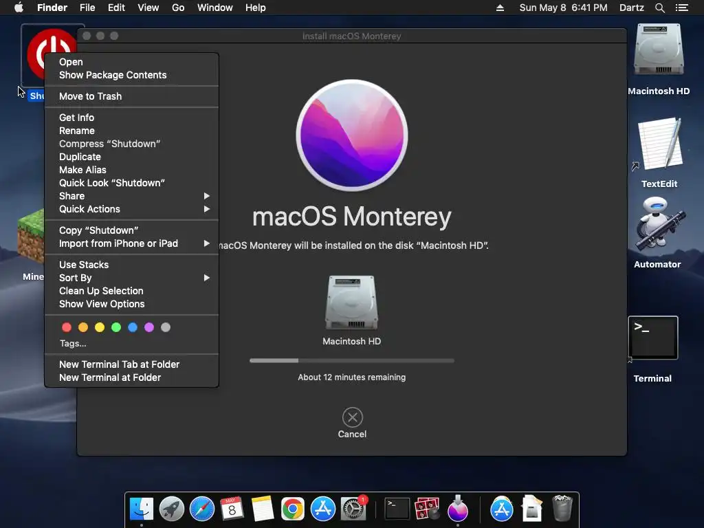Click Dartz user name in menu bar

pyautogui.click(x=632, y=8)
